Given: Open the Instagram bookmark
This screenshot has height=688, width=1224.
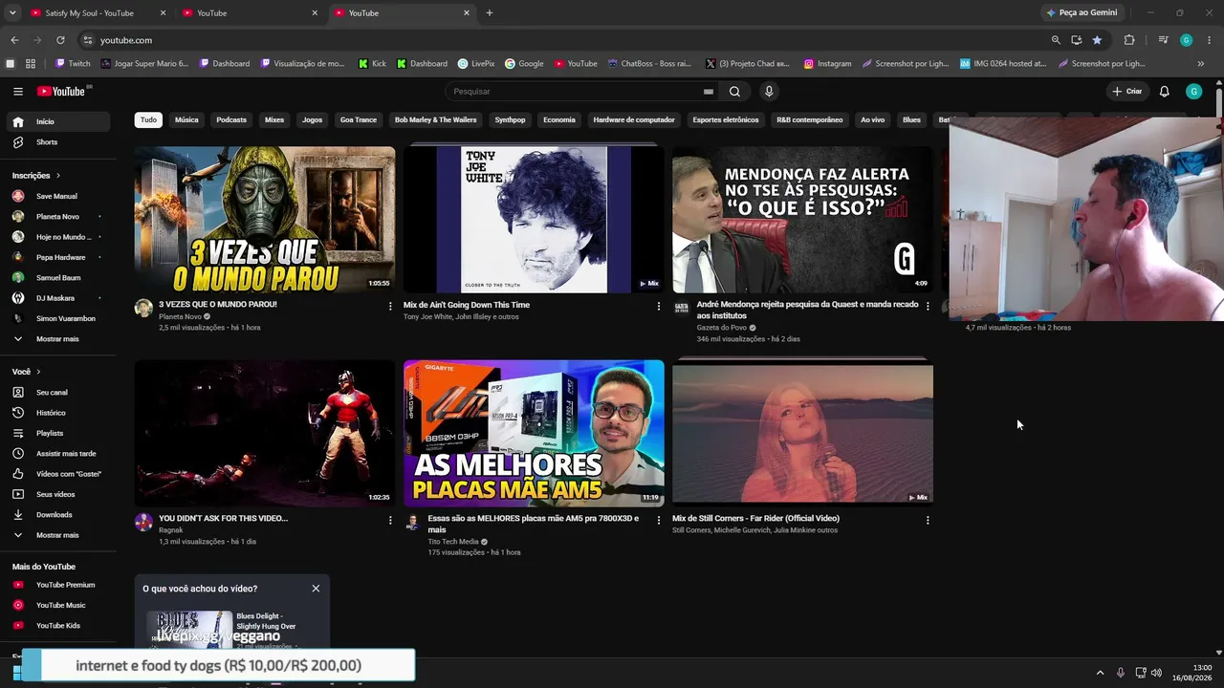Looking at the screenshot, I should click(x=828, y=64).
